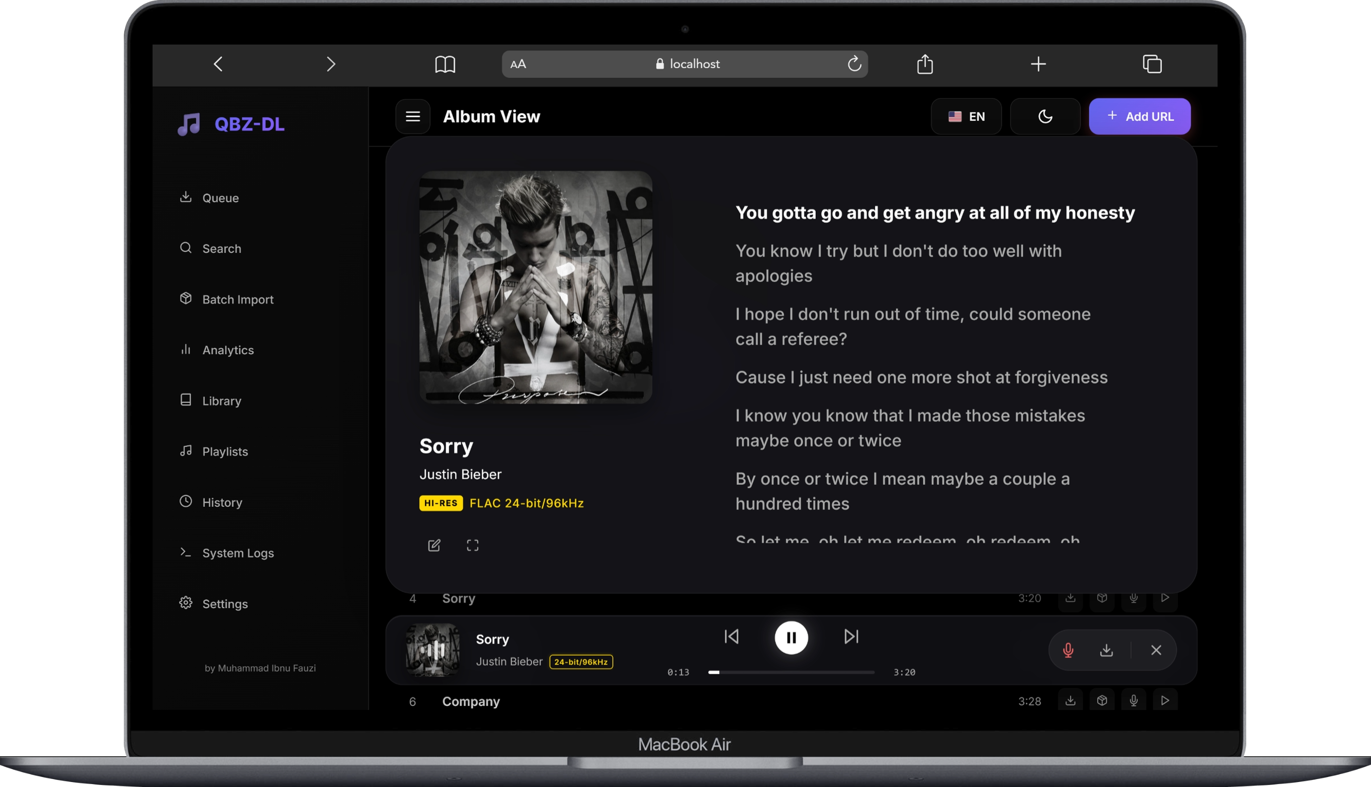Open the Search page
Screen dimensions: 1371x787
[210, 248]
